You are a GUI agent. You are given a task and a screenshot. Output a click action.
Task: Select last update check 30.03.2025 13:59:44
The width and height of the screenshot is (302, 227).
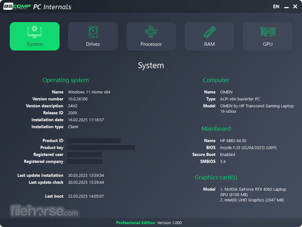(x=86, y=182)
